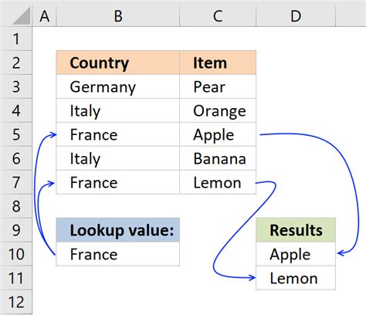Select row 6 header

point(16,158)
